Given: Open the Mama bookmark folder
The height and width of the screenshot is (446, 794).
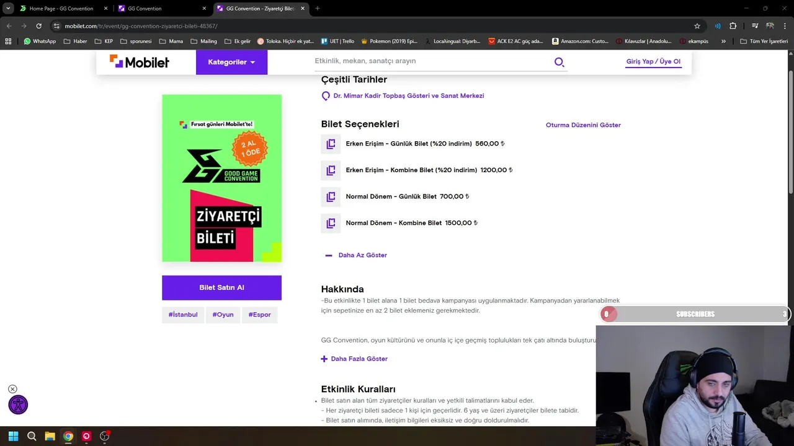Looking at the screenshot, I should 171,42.
